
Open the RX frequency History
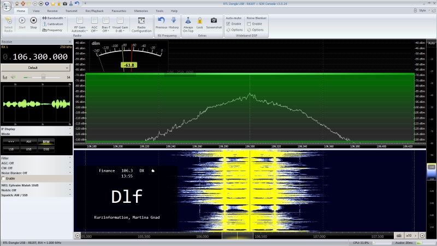tap(173, 23)
